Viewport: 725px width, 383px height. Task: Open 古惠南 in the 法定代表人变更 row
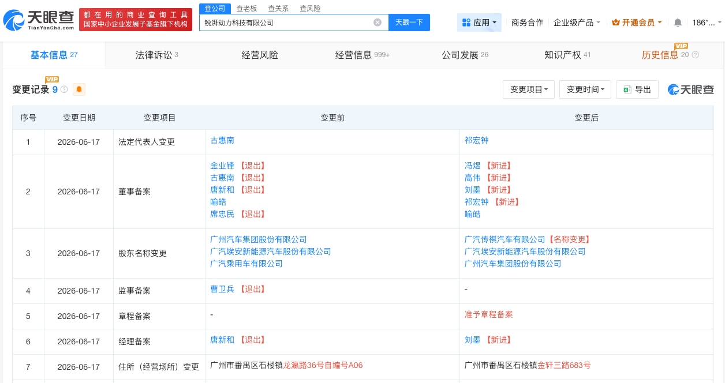(222, 140)
